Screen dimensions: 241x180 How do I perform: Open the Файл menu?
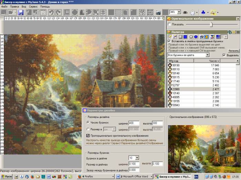(x=4, y=7)
